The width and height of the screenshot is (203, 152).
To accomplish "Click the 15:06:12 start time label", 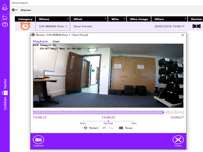I will point(40,117).
